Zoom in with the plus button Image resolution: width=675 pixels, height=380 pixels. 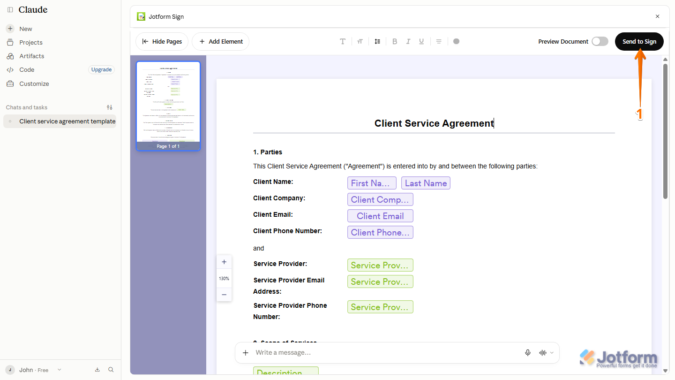tap(224, 262)
